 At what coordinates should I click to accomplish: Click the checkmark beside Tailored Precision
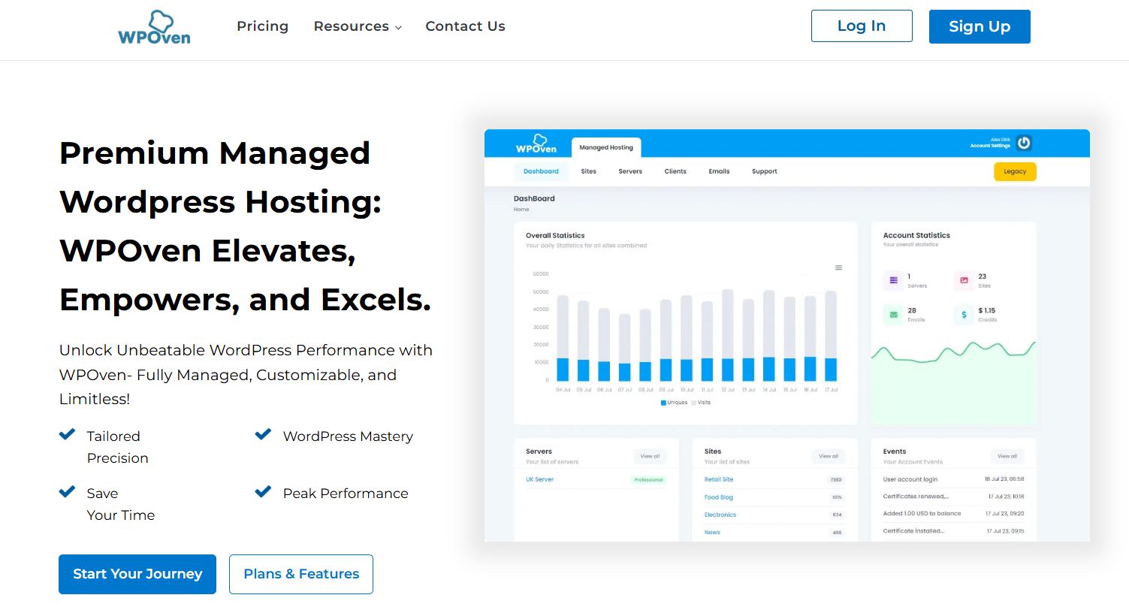coord(67,434)
